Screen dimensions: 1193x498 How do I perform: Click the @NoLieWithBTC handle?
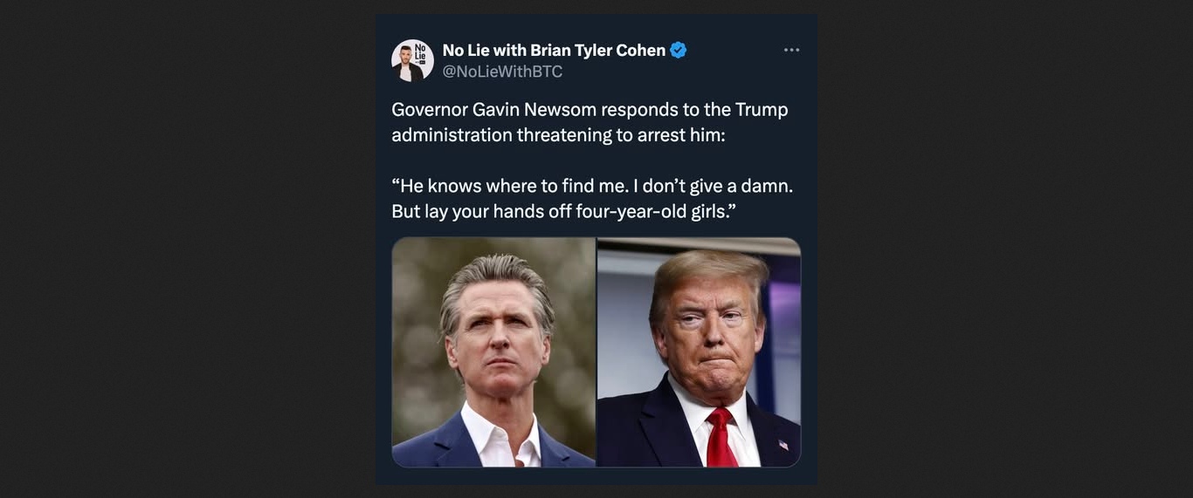[502, 72]
